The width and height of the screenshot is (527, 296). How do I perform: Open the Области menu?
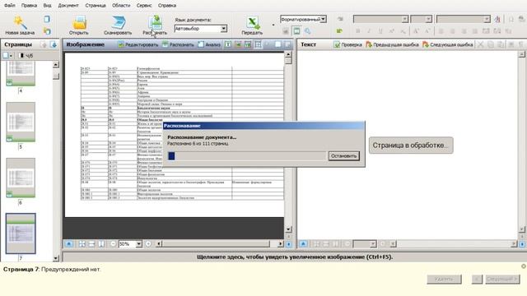click(121, 6)
